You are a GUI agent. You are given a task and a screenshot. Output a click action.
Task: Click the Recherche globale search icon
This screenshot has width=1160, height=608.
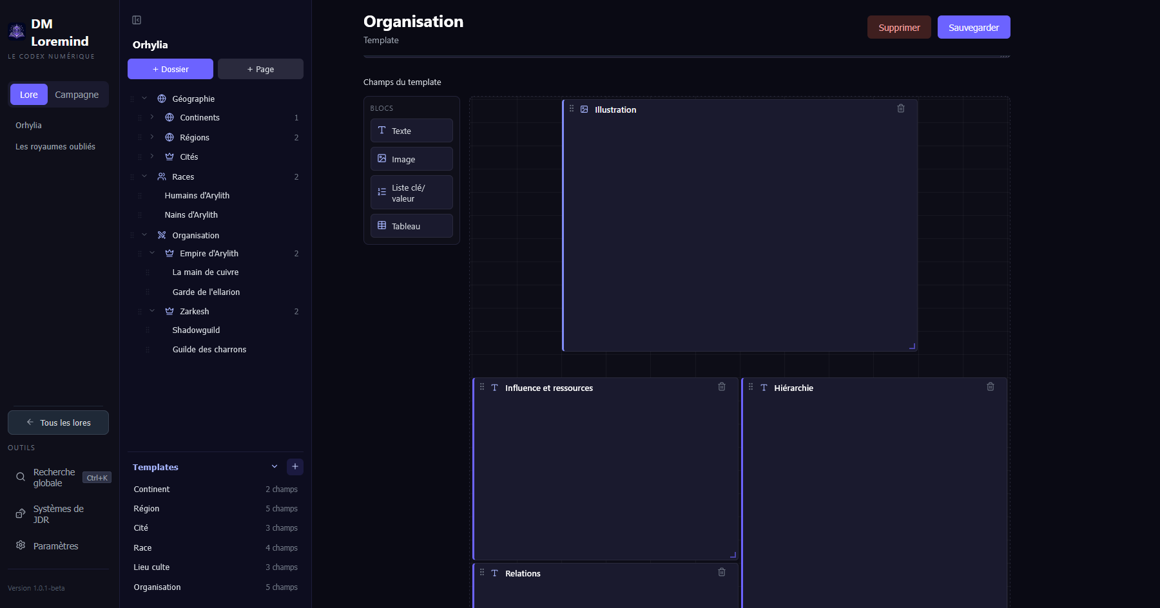click(x=21, y=477)
